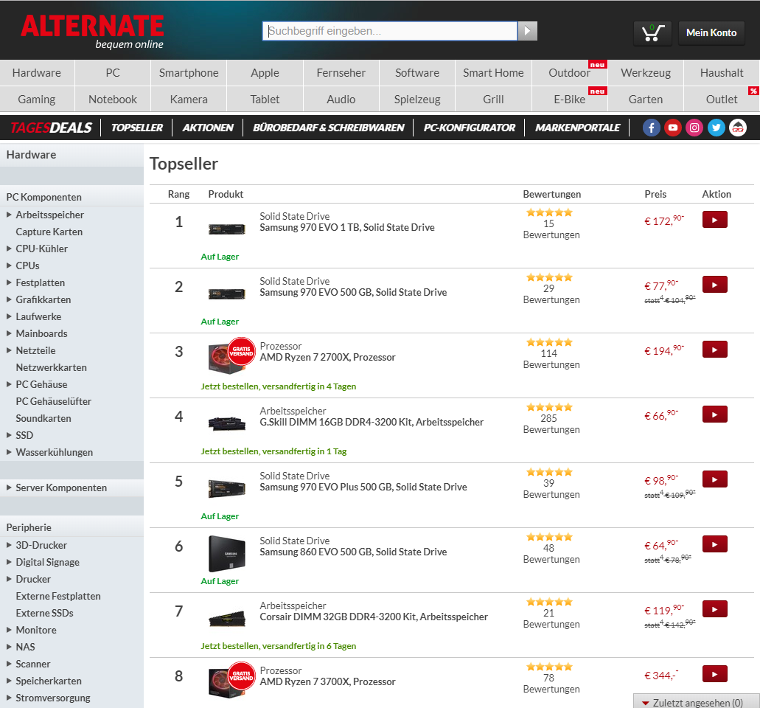The height and width of the screenshot is (708, 760).
Task: Click the star rating for AMD Ryzen 7 2700X
Action: pyautogui.click(x=550, y=342)
